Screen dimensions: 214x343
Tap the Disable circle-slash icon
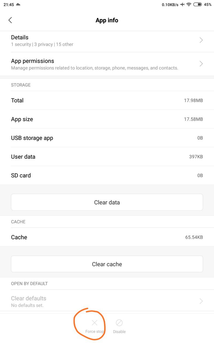coord(119,323)
